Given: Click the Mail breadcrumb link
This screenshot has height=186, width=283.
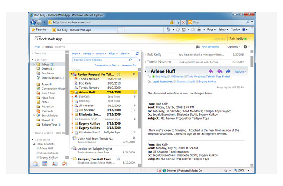Looking at the screenshot, I should 37,47.
